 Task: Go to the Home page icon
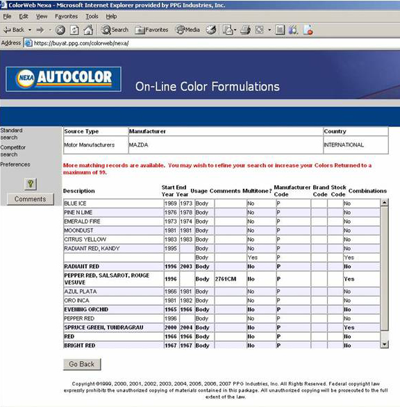point(88,30)
